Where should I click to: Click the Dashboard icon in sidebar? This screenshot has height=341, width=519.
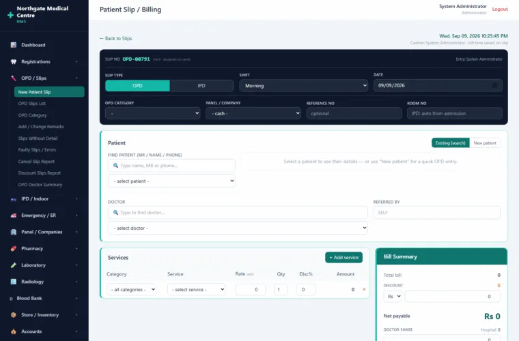coord(13,45)
